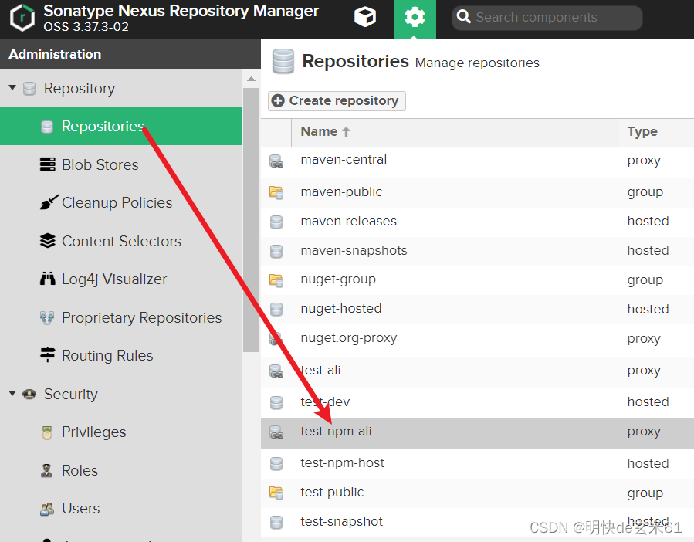Open Routing Rules in the sidebar
Image resolution: width=694 pixels, height=542 pixels.
121,355
